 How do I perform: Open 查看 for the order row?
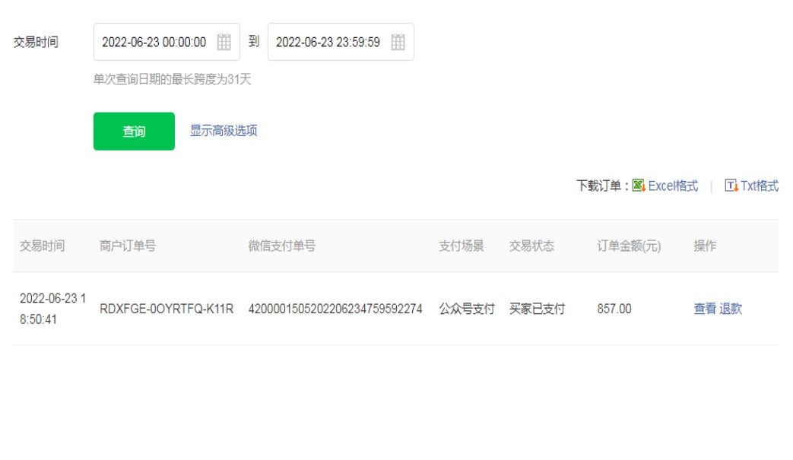click(705, 309)
